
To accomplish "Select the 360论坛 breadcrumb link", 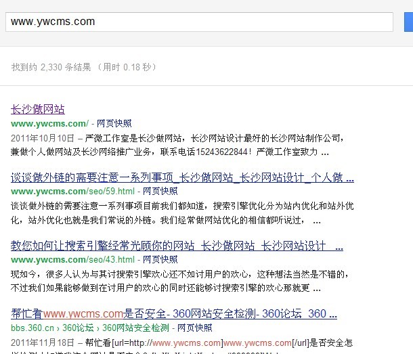I will [x=79, y=328].
